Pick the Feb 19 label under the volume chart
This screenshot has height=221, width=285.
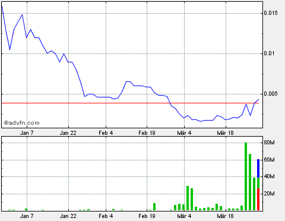(147, 216)
